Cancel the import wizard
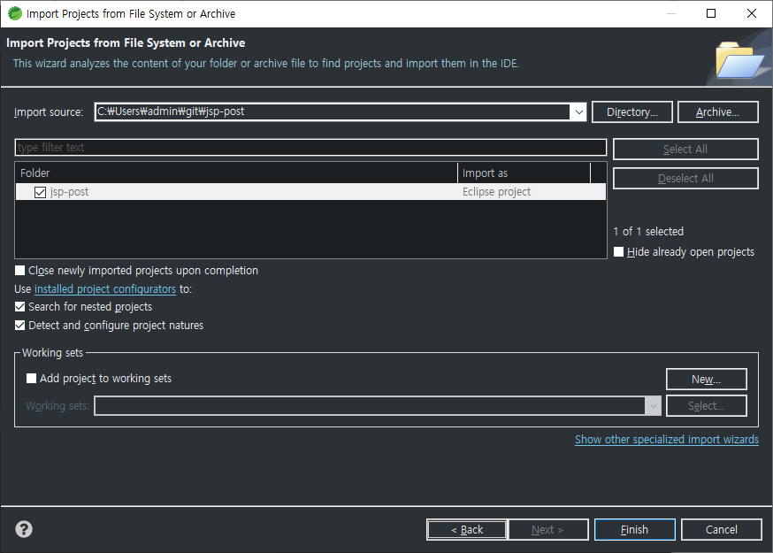 point(721,530)
